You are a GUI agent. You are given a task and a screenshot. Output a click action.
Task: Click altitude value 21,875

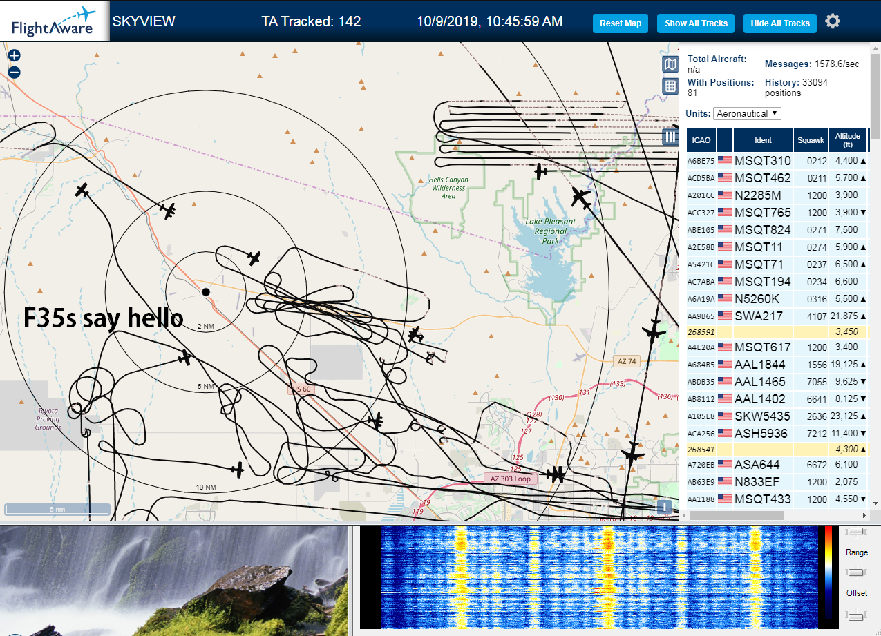844,316
